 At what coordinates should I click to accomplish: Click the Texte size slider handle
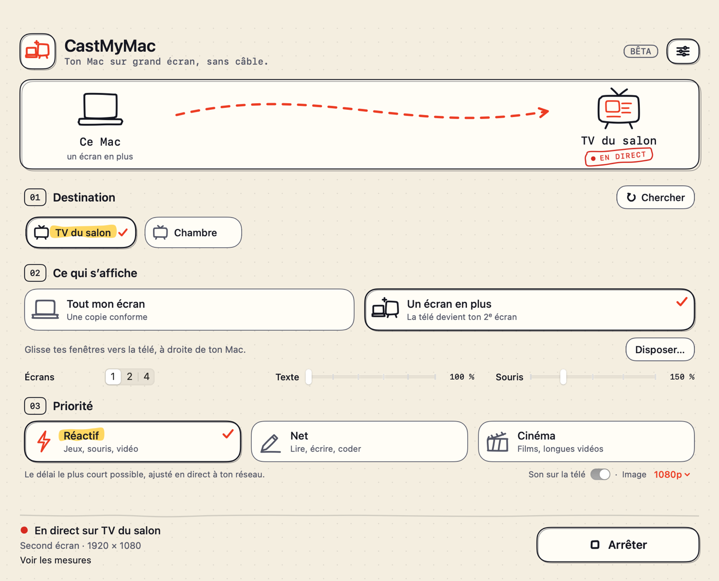pos(309,377)
